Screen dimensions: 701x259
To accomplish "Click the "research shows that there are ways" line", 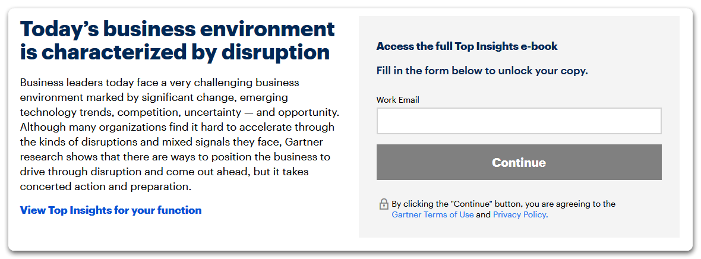I will (175, 157).
